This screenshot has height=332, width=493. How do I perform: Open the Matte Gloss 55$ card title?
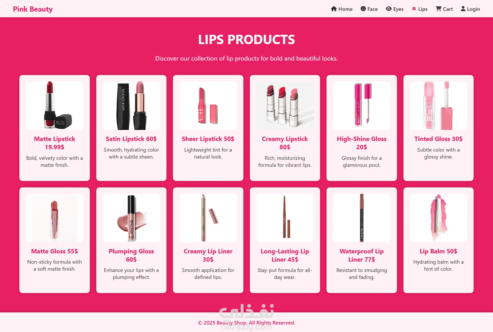coord(54,251)
